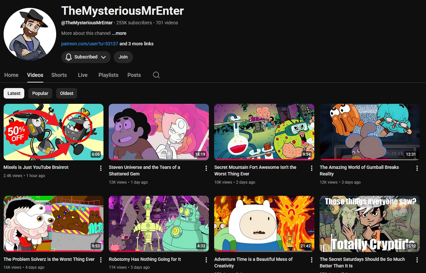Open options menu for Secret Mountain Fort Awesome video

coord(312,168)
